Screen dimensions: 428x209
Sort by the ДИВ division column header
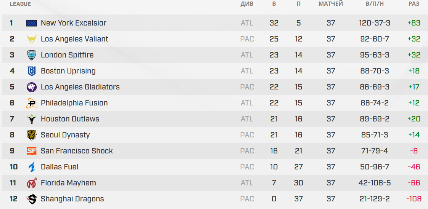[x=247, y=4]
